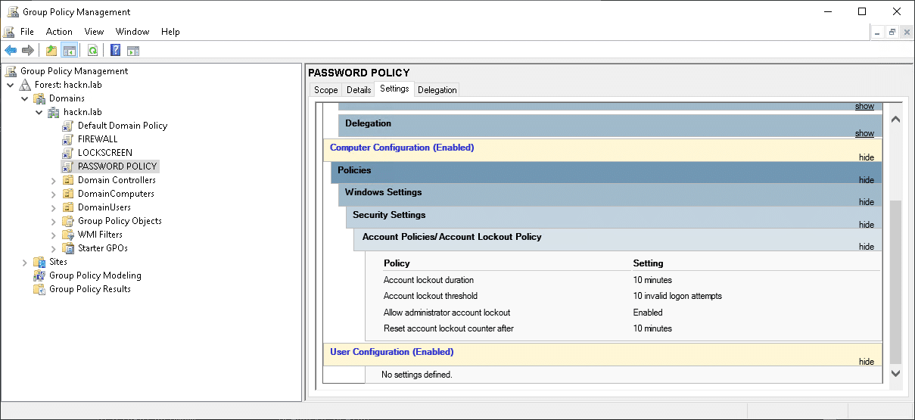
Task: Click the Domains folder icon in tree
Action: tap(39, 98)
